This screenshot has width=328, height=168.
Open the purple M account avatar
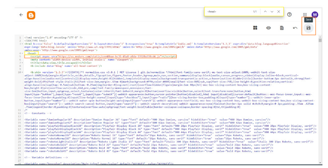[315, 14]
